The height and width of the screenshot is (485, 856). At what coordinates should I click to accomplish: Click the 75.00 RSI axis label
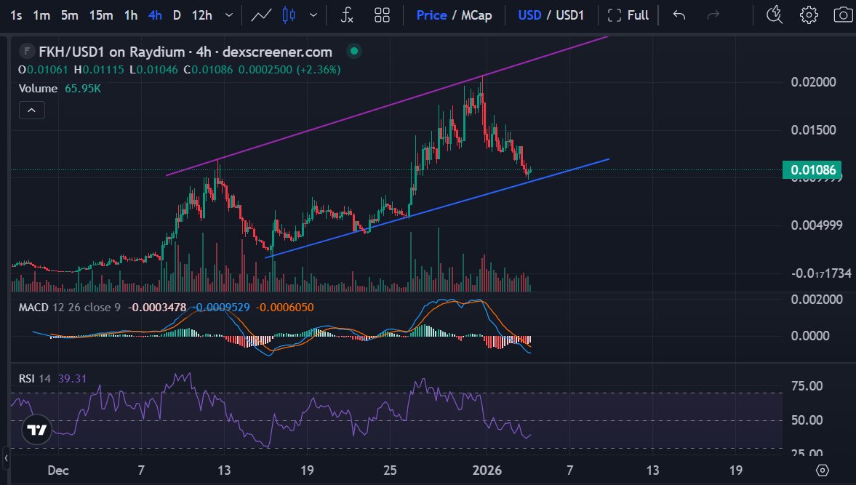807,385
